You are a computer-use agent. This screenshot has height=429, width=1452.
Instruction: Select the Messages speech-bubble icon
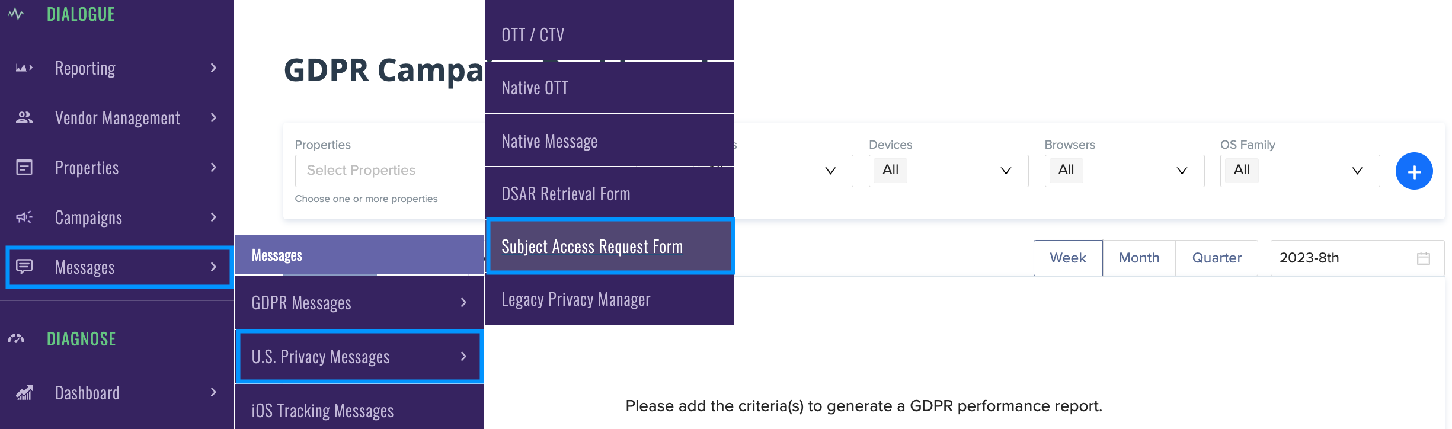(x=24, y=267)
